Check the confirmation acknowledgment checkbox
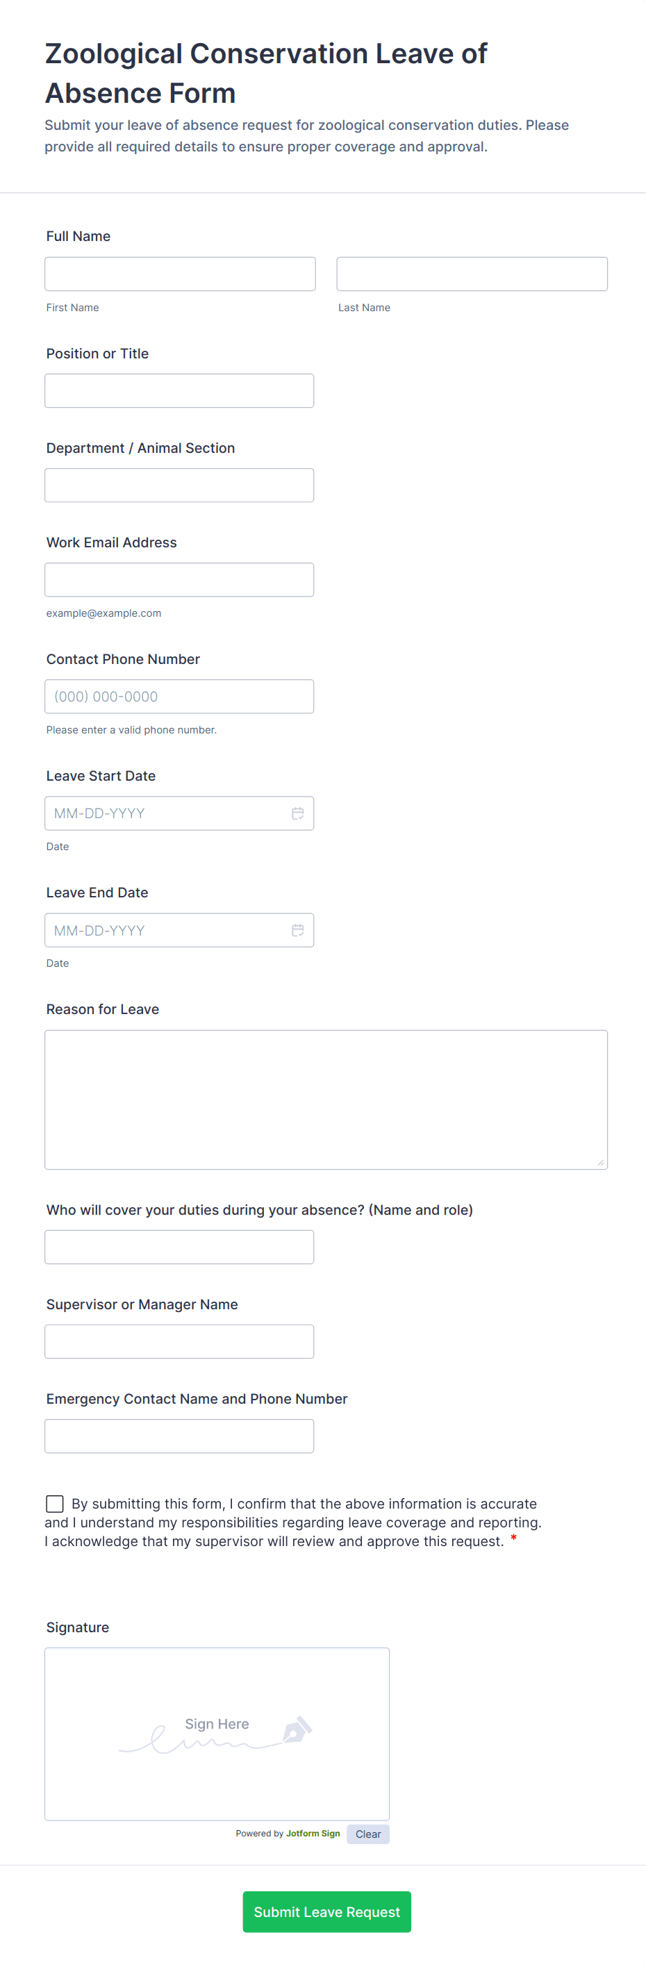This screenshot has height=1967, width=646. coord(55,1504)
